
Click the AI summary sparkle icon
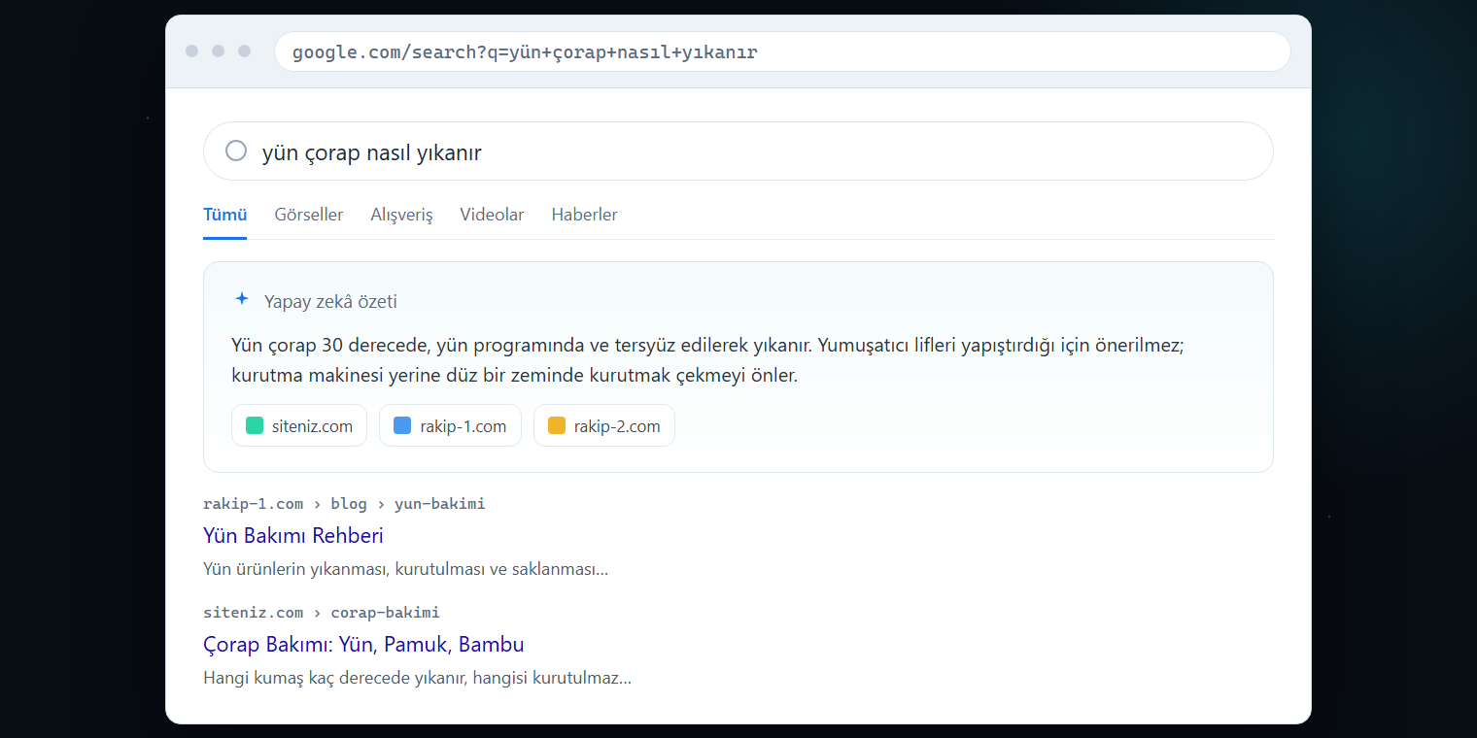coord(242,299)
